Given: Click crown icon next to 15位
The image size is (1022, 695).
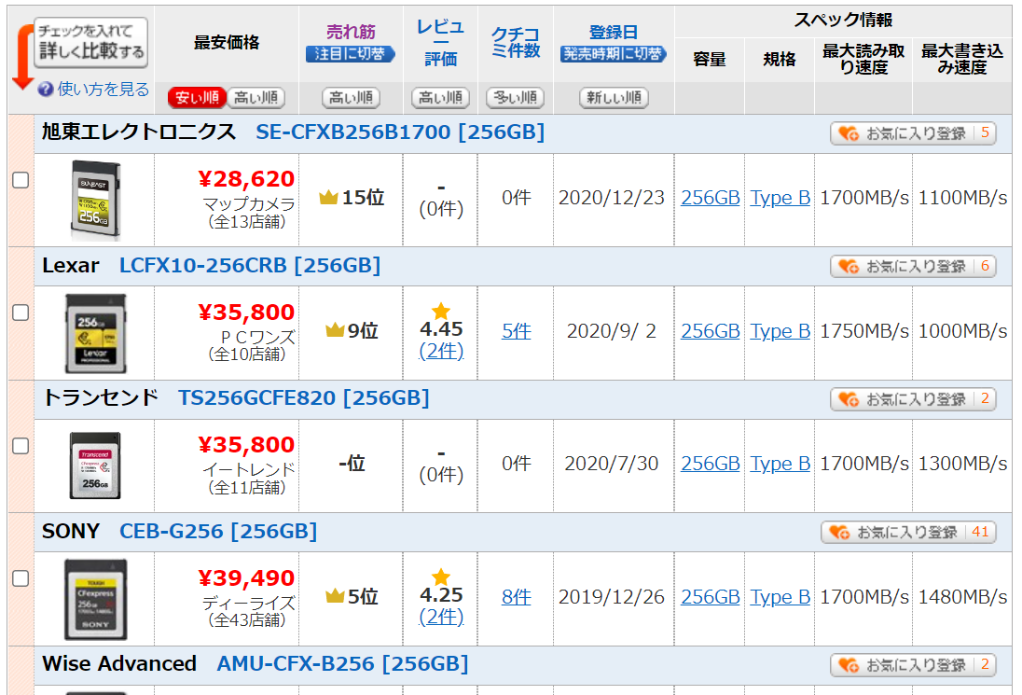Looking at the screenshot, I should point(328,197).
